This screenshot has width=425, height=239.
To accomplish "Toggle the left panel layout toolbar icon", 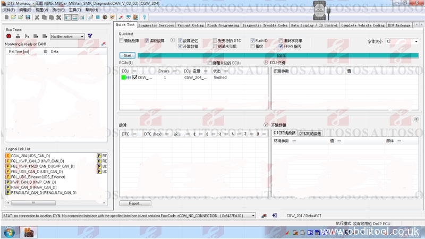I will click(x=67, y=18).
